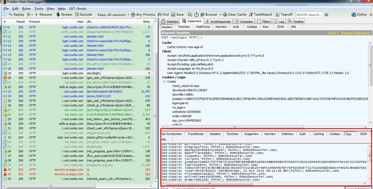Switch to the Statistics tab
Image resolution: width=373 pixels, height=189 pixels.
170,22
